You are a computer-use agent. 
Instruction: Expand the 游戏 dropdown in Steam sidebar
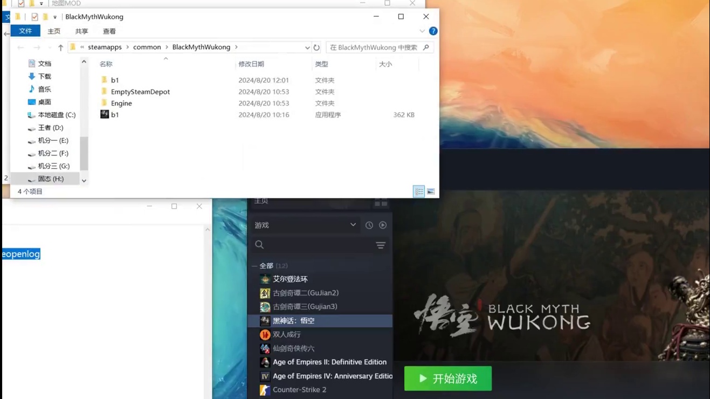pyautogui.click(x=353, y=225)
